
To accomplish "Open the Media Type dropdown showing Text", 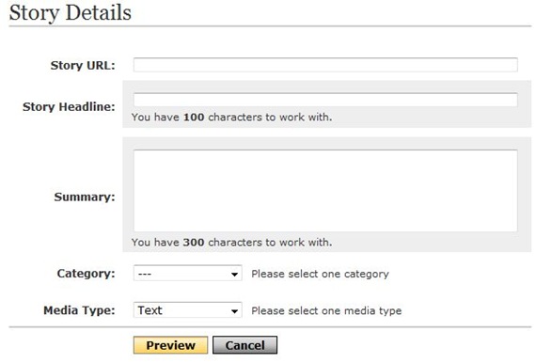I will click(188, 310).
